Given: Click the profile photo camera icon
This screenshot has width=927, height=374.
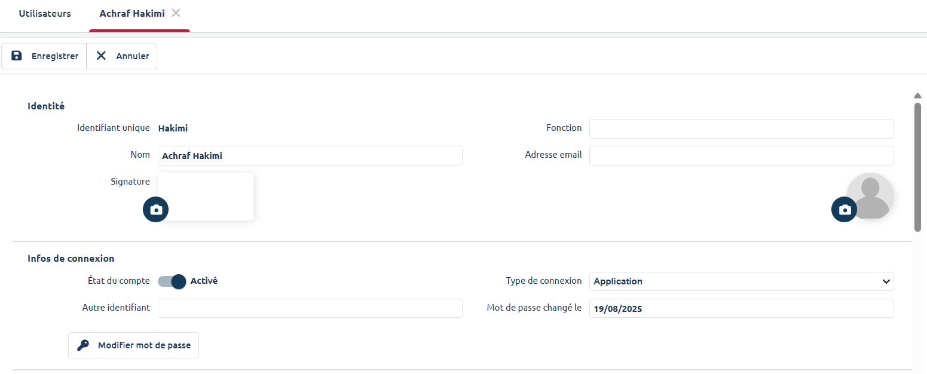Looking at the screenshot, I should [x=845, y=210].
